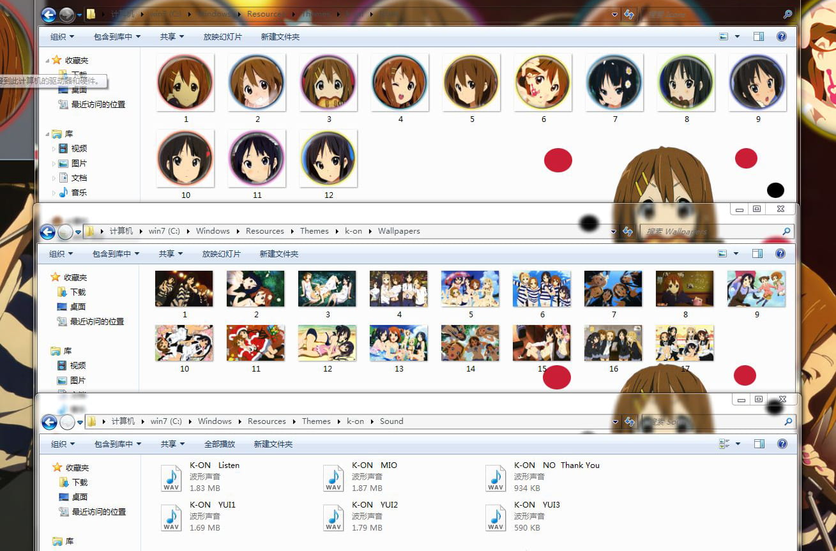Image resolution: width=836 pixels, height=551 pixels.
Task: Click the blue Help icon in Wallpapers toolbar
Action: [781, 253]
